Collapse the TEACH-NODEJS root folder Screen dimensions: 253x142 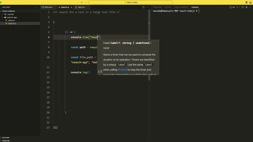(x=20, y=11)
